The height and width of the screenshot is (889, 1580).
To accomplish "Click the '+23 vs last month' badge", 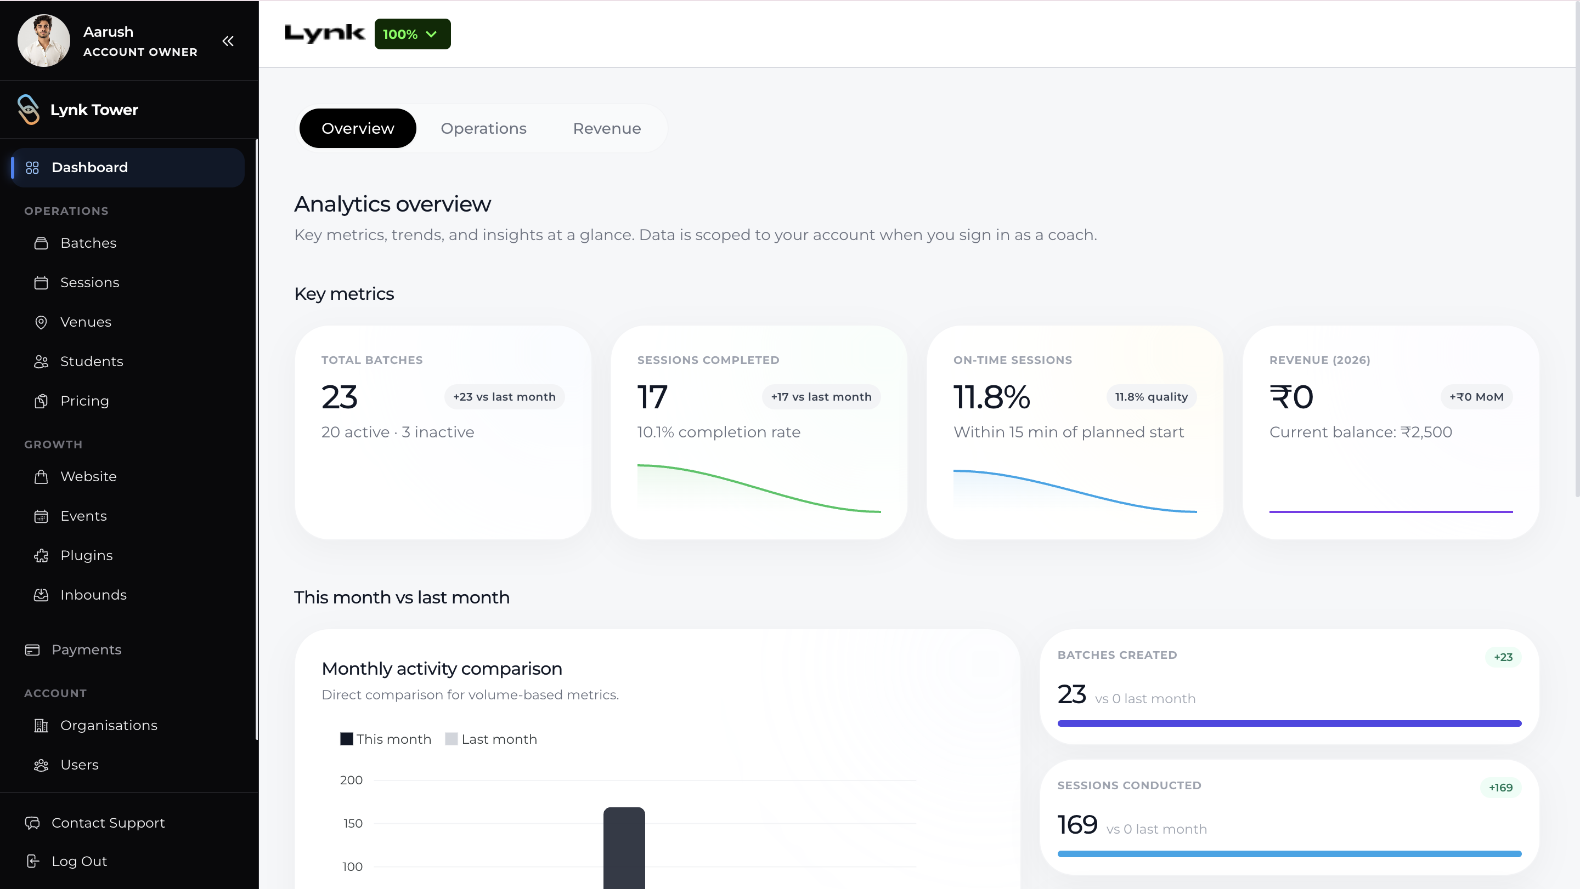I will point(504,397).
